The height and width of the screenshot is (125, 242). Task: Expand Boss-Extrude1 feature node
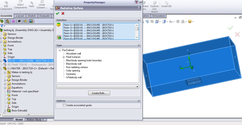tap(5, 110)
